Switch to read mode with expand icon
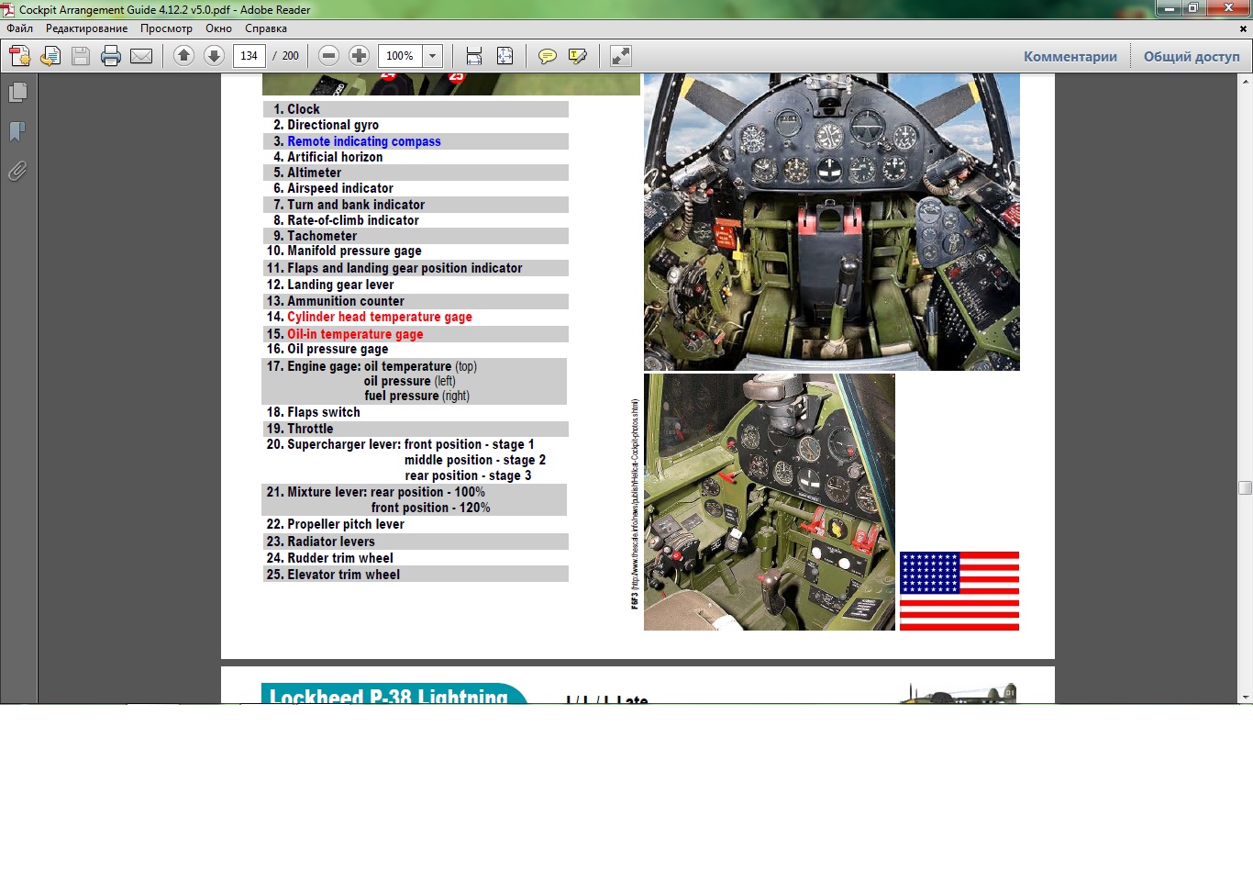The width and height of the screenshot is (1253, 894). point(621,56)
